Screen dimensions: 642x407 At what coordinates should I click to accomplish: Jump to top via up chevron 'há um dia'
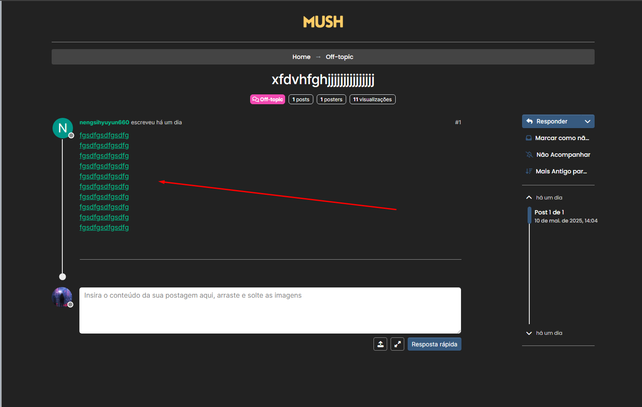[545, 197]
